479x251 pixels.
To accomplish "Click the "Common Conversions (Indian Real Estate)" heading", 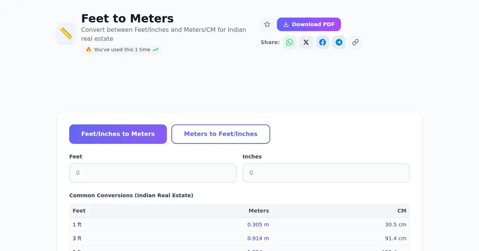I will point(131,195).
